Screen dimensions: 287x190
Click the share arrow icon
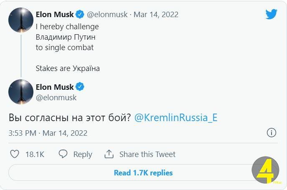point(109,154)
